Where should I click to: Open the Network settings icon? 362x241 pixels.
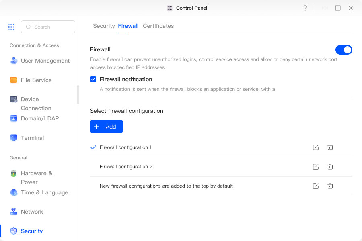[x=13, y=212]
